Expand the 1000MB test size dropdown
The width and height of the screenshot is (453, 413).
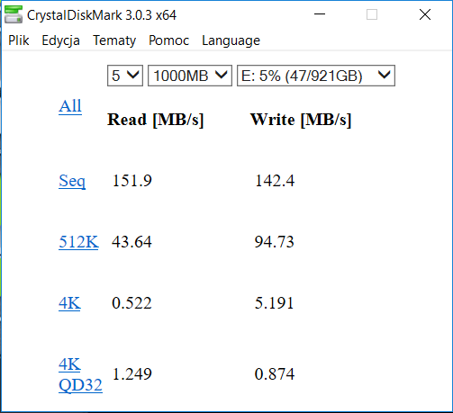click(190, 76)
